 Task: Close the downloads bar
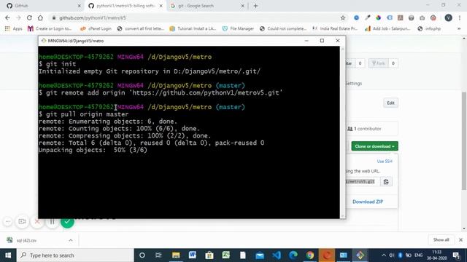click(x=460, y=239)
